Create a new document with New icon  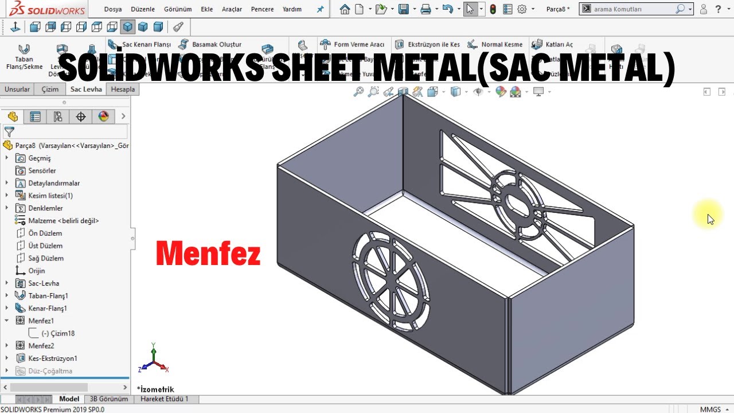coord(359,9)
